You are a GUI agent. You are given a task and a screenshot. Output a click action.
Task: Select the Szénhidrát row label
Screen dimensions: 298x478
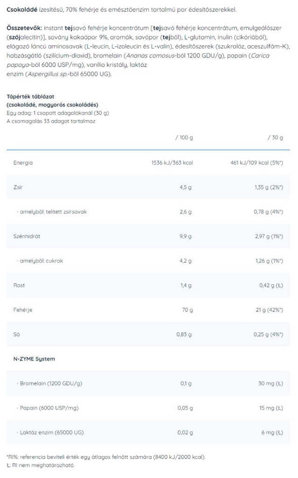click(27, 236)
